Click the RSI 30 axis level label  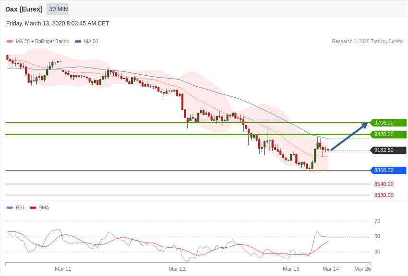pos(377,252)
